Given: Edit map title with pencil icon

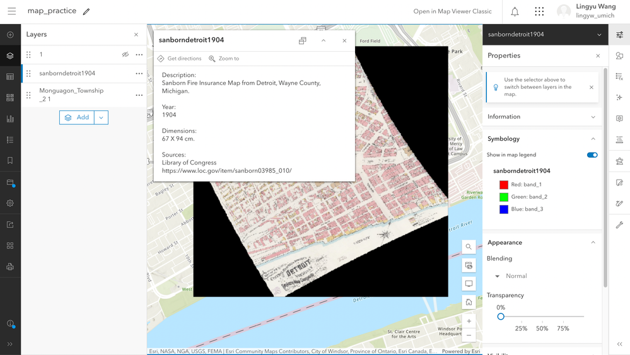Looking at the screenshot, I should (x=86, y=11).
